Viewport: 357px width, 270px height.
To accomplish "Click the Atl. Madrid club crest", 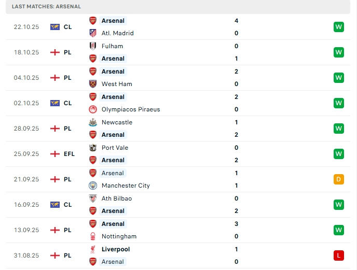I will pyautogui.click(x=93, y=33).
